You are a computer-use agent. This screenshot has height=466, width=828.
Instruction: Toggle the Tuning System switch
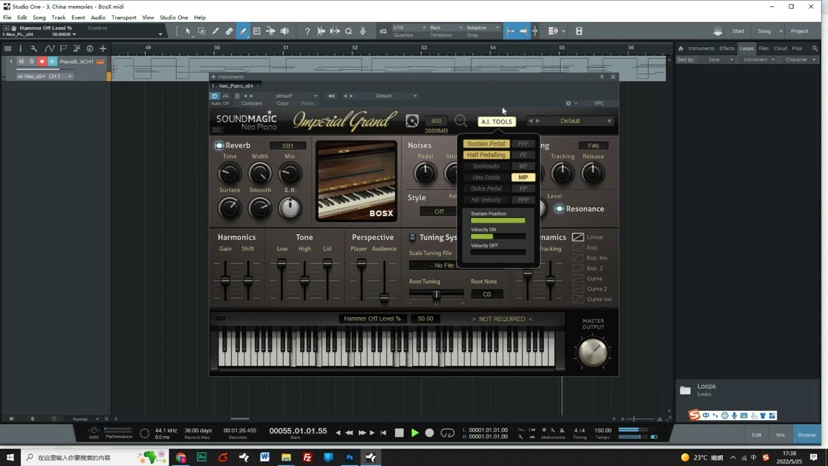(413, 238)
